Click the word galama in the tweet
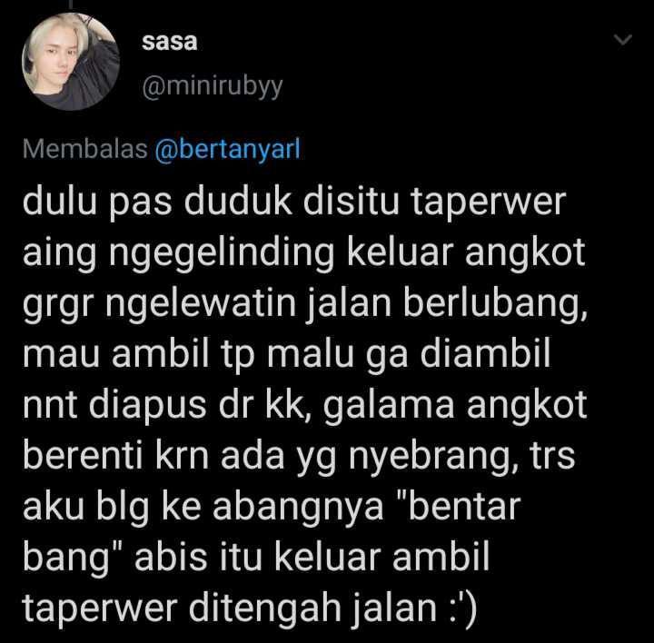This screenshot has width=654, height=643. click(x=389, y=406)
